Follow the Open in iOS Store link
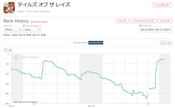The width and height of the screenshot is (175, 108). pos(42,11)
